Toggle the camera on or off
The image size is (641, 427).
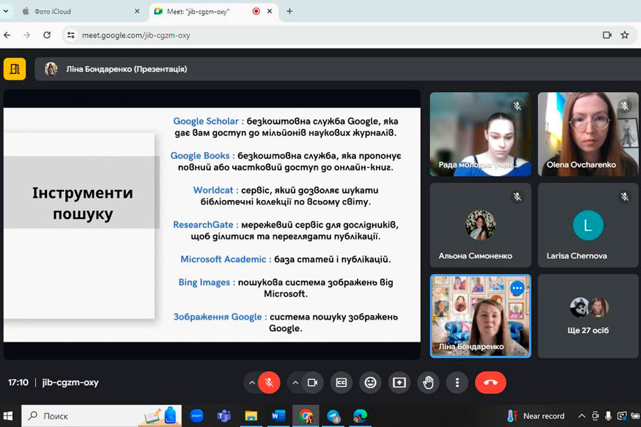pos(313,382)
